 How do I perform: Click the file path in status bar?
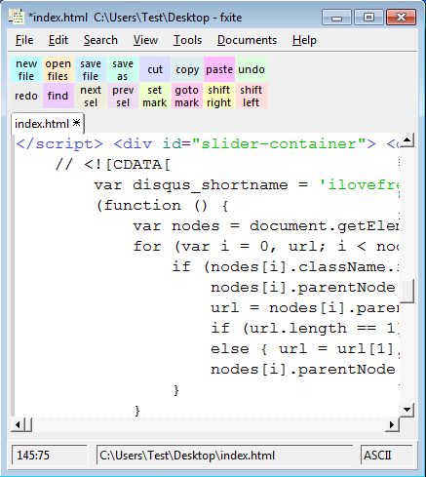[x=225, y=455]
